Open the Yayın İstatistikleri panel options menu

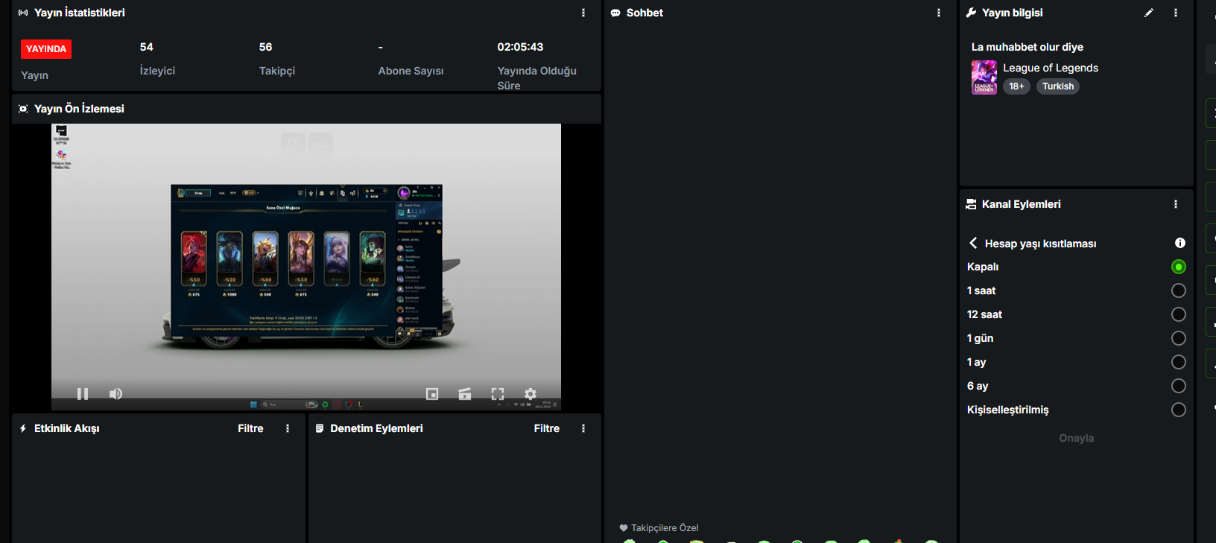click(583, 13)
